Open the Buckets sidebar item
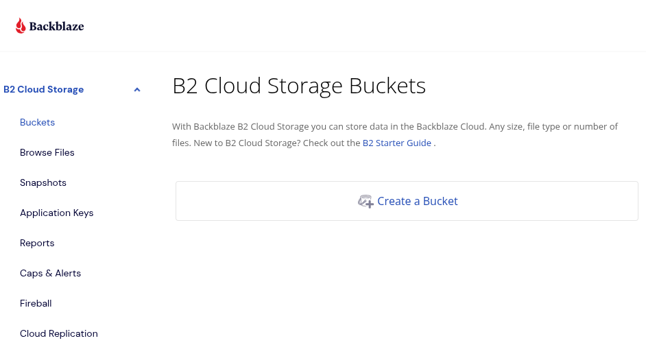The height and width of the screenshot is (345, 646). point(37,122)
